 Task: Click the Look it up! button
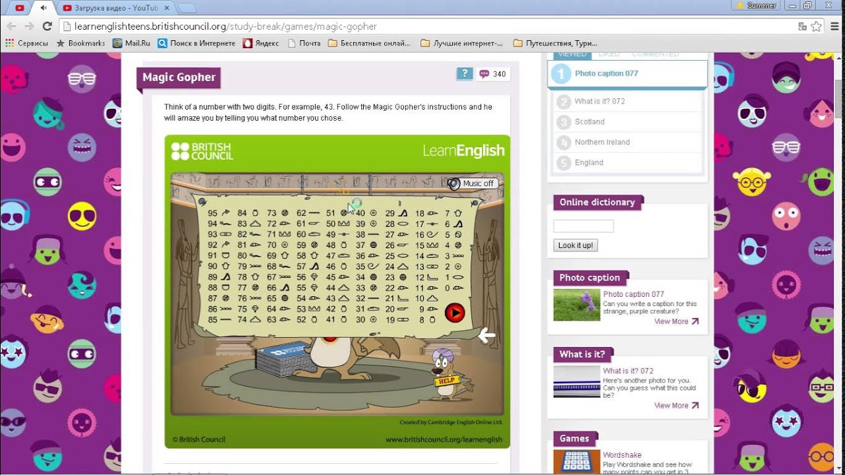pos(576,245)
